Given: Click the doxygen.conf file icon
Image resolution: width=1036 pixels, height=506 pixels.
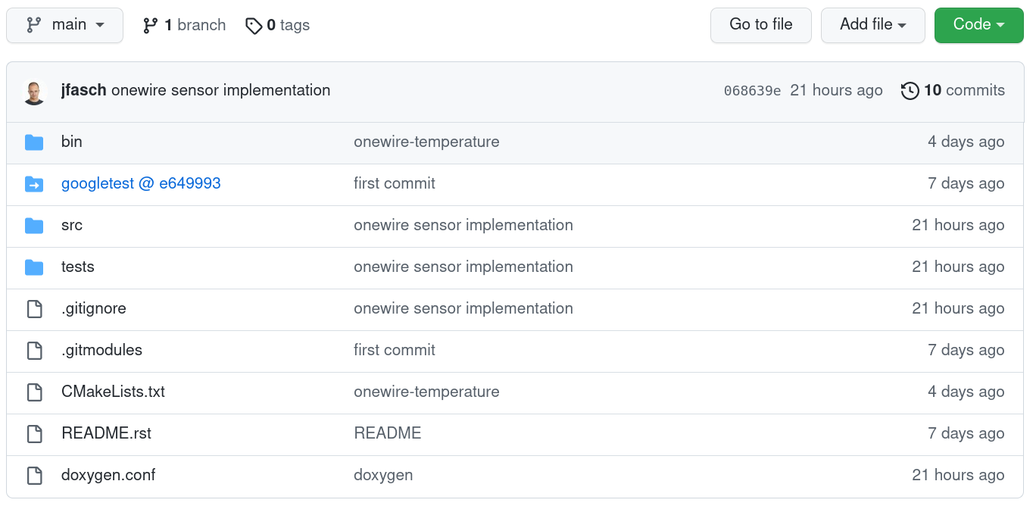Looking at the screenshot, I should tap(34, 476).
